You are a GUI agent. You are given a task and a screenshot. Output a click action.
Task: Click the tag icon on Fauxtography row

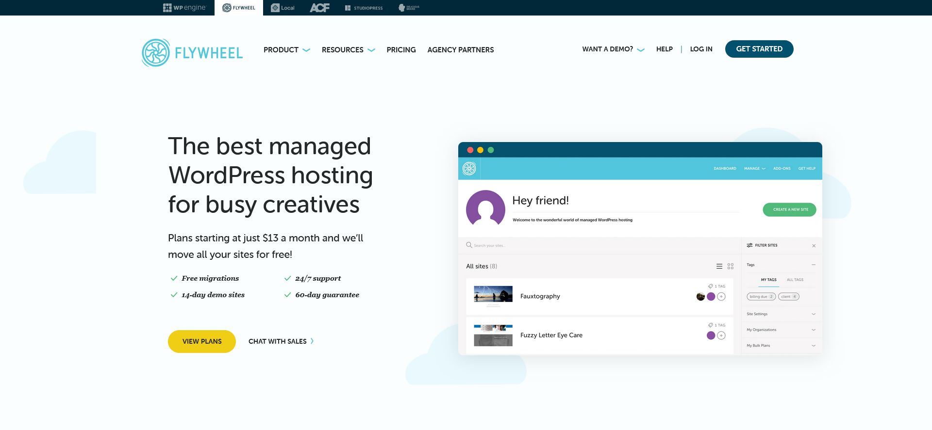tap(711, 286)
